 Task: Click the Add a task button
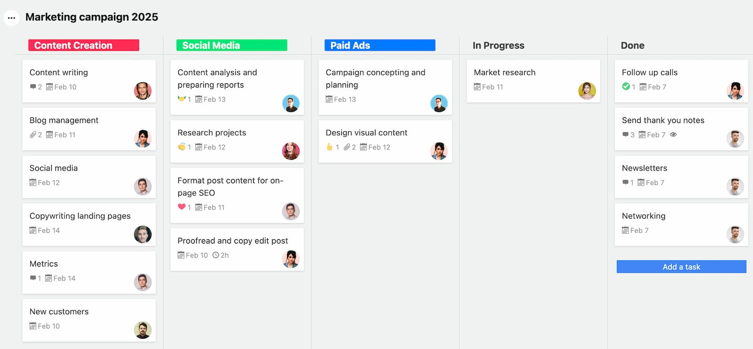681,267
